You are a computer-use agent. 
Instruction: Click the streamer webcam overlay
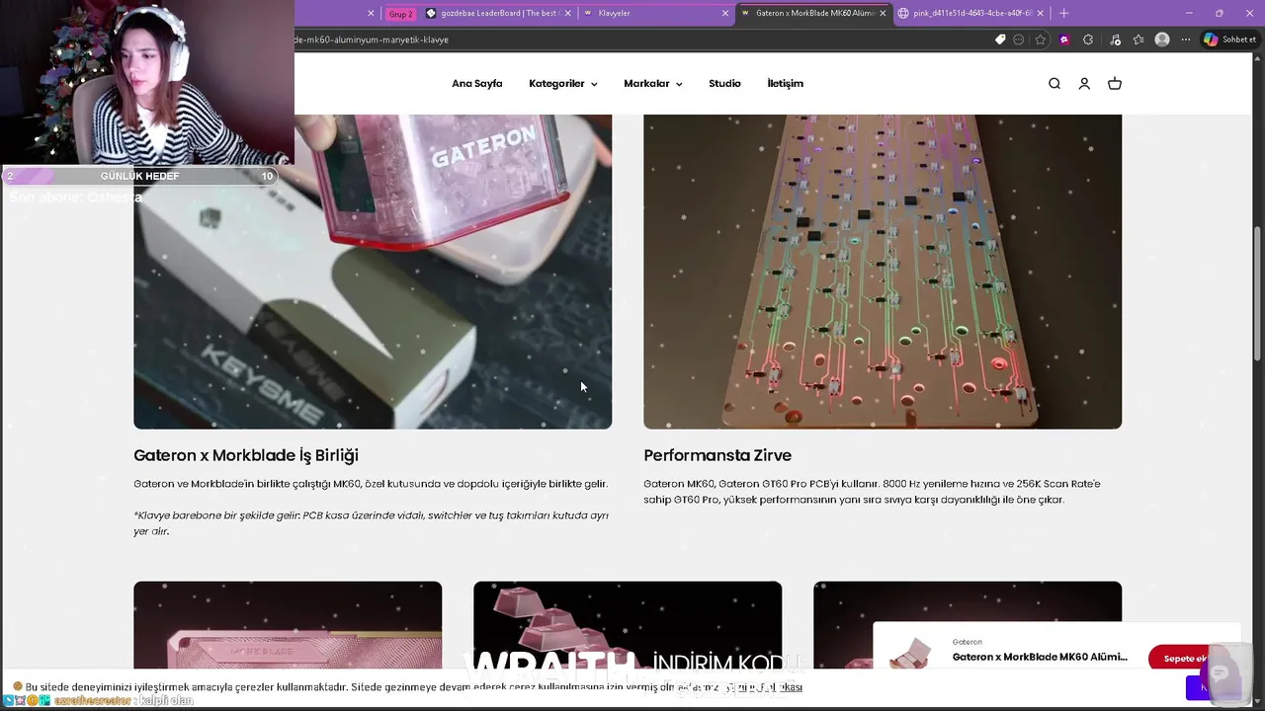147,82
